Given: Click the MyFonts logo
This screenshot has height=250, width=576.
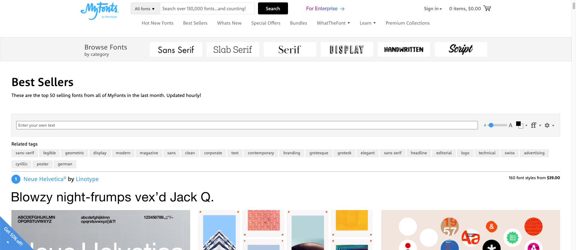Looking at the screenshot, I should (100, 11).
